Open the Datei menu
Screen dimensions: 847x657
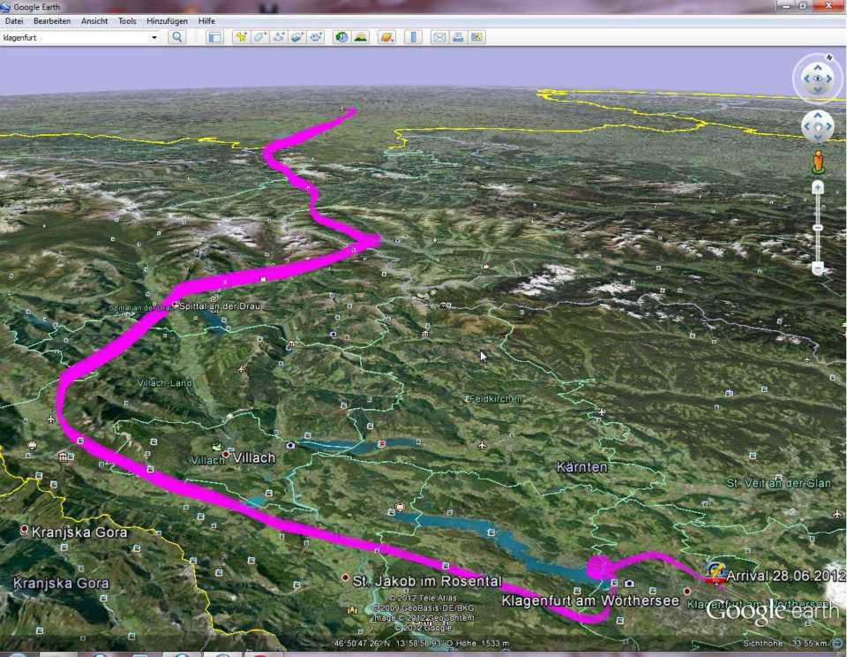point(14,20)
